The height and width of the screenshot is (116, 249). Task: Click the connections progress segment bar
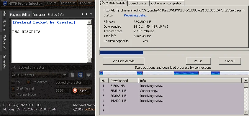pos(174,73)
